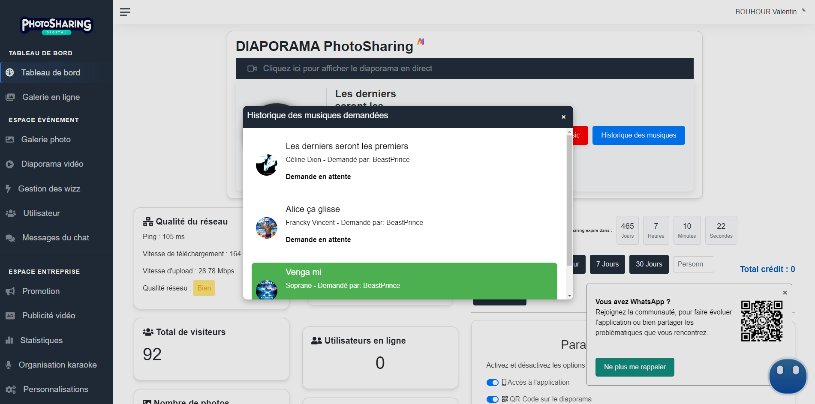Click the Messages du chat bubbles icon
Viewport: 815px width, 404px height.
tap(10, 238)
